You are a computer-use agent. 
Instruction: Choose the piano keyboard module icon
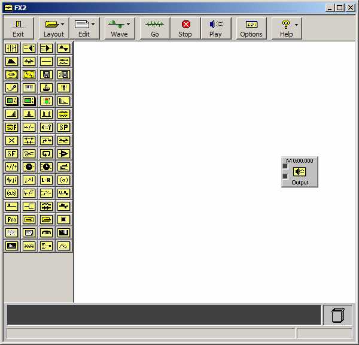29,87
